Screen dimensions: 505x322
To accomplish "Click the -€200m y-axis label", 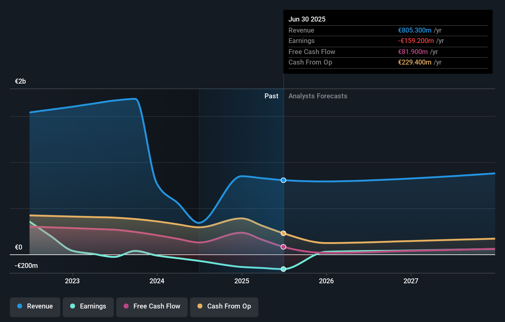I will point(26,266).
